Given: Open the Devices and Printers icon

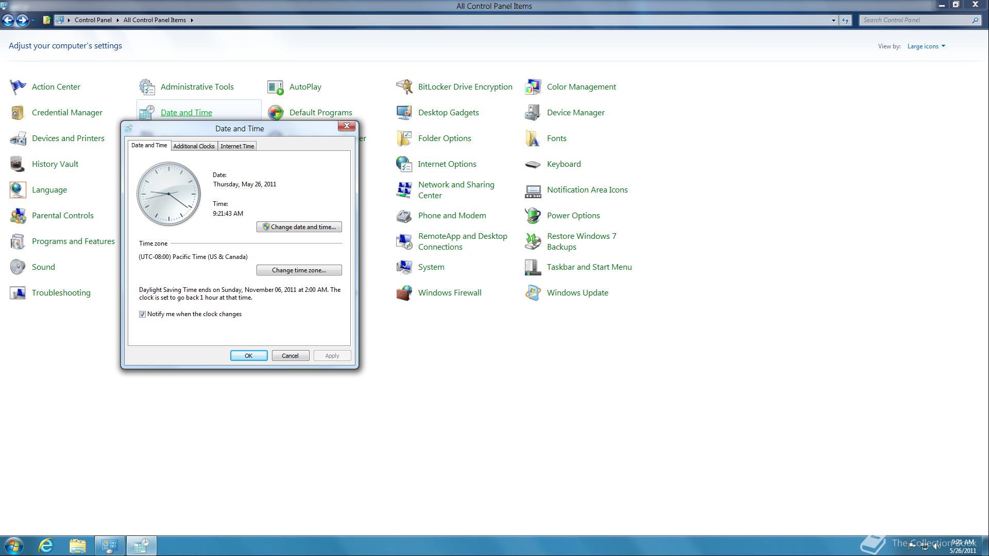Looking at the screenshot, I should click(x=18, y=138).
